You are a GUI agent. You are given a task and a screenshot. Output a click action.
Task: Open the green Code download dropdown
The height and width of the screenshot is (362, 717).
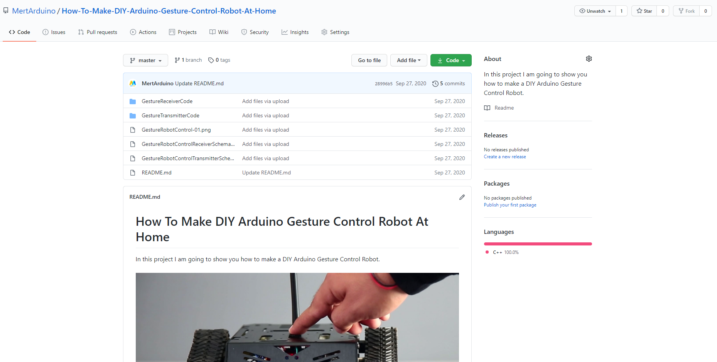coord(451,60)
